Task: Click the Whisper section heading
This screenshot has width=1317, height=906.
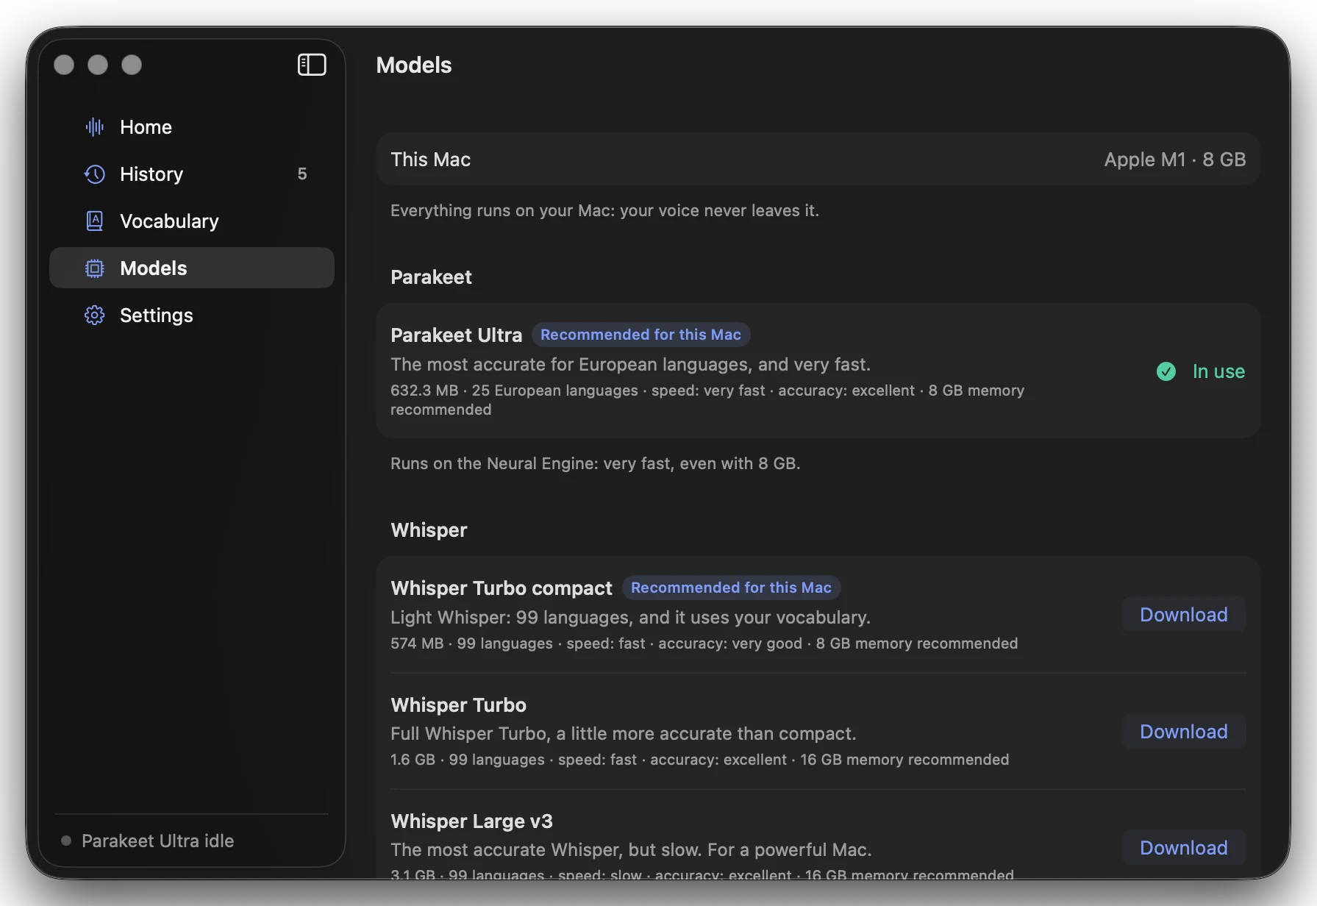Action: pos(429,530)
